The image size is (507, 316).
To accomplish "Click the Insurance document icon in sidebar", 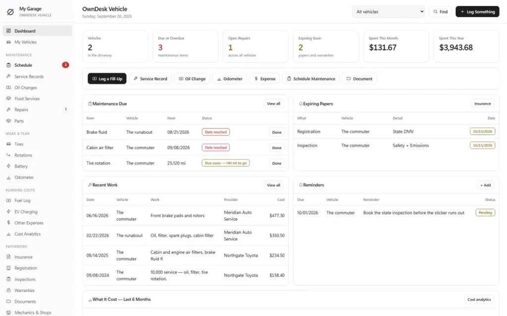I will 8,257.
